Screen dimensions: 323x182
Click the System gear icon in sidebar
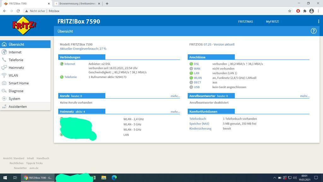click(4, 99)
